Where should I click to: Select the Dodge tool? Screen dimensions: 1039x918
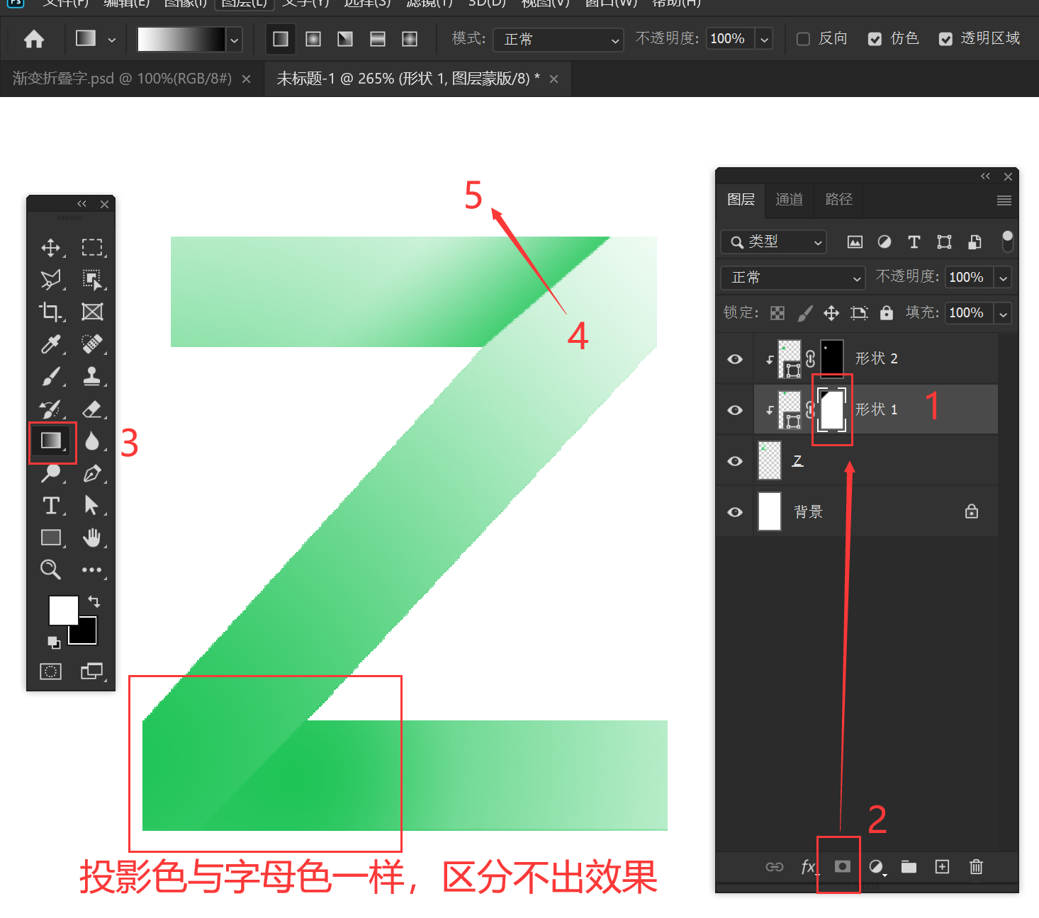point(50,473)
